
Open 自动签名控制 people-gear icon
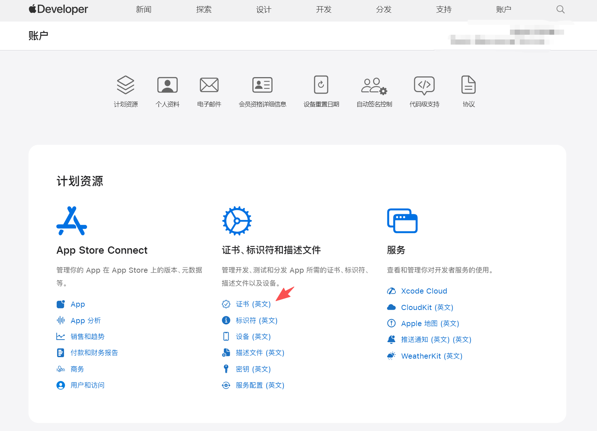pyautogui.click(x=374, y=86)
